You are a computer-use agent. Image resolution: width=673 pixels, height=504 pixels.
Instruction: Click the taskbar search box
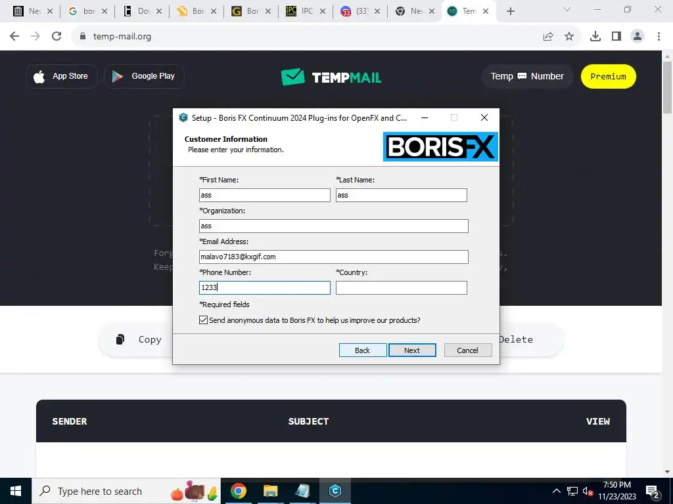(x=126, y=491)
